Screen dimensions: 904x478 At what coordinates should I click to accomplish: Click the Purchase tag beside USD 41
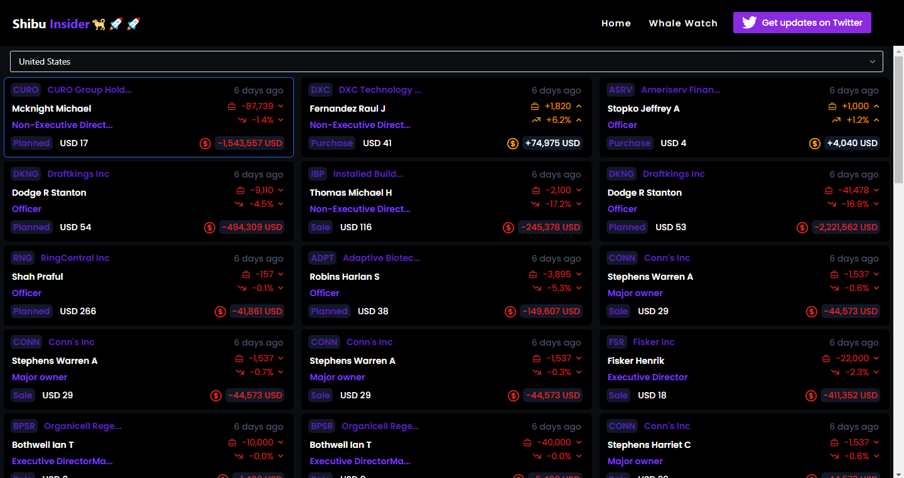(x=331, y=143)
